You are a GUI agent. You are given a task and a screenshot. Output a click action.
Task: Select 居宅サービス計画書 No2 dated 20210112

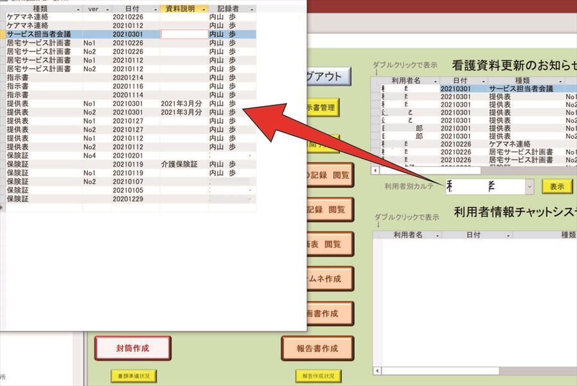click(x=131, y=69)
